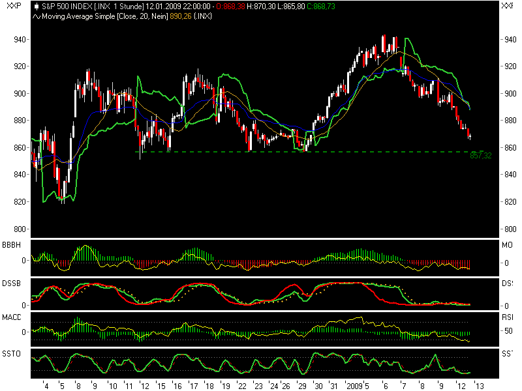The width and height of the screenshot is (522, 391).
Task: Select the DSSB indicator label
Action: point(10,282)
